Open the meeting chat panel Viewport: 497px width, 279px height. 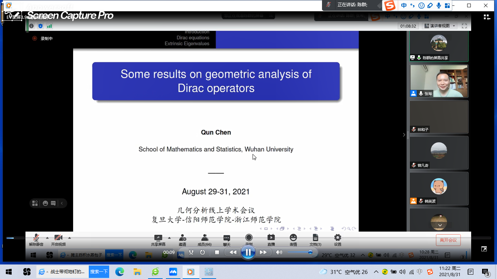(x=227, y=240)
